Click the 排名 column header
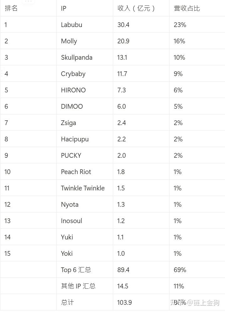The image size is (225, 312). click(11, 8)
